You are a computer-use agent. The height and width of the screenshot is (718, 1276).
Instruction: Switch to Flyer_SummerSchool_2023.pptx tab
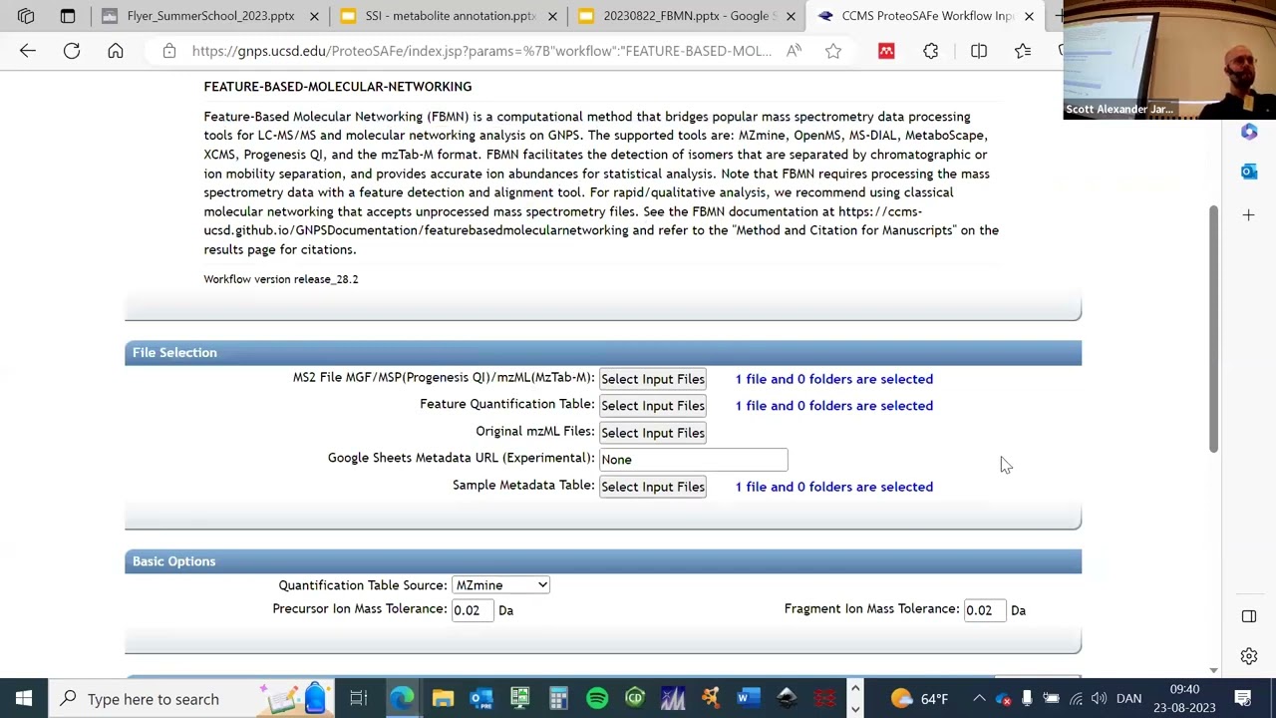(x=211, y=16)
